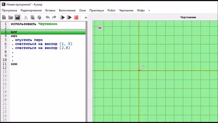The width and height of the screenshot is (218, 123).
Task: Paste clipboard contents toolbar icon
Action: 40,17
